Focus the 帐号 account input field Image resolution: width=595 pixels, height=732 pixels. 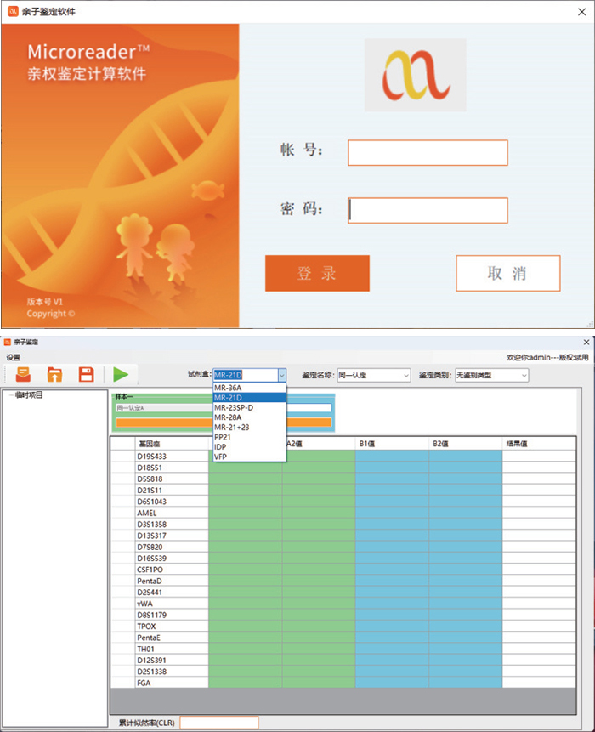[x=428, y=153]
